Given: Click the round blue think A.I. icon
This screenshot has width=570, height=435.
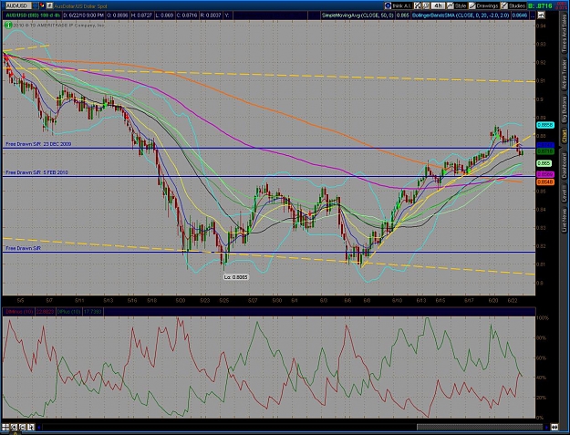Looking at the screenshot, I should point(388,5).
